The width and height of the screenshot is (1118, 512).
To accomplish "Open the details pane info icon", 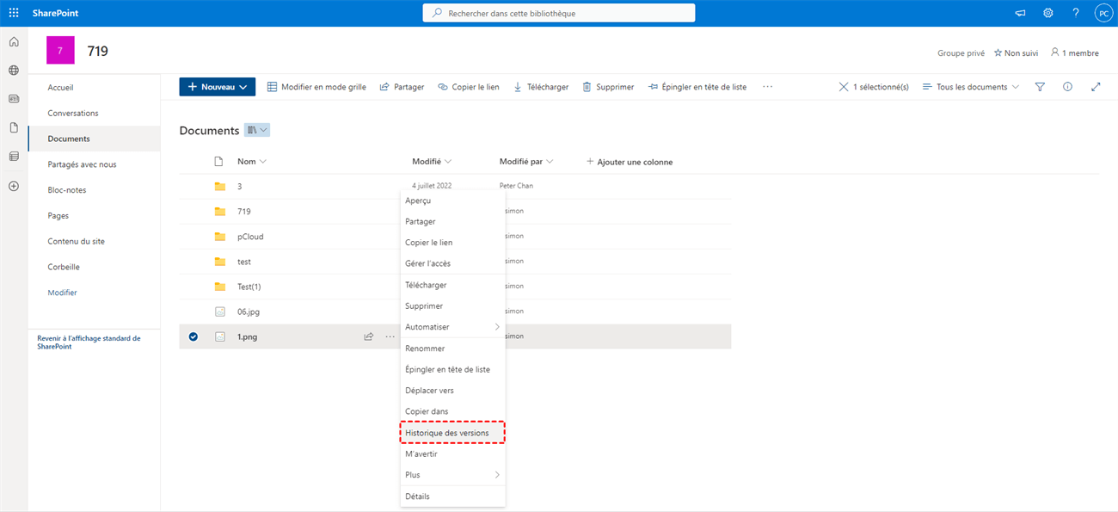I will click(1067, 87).
